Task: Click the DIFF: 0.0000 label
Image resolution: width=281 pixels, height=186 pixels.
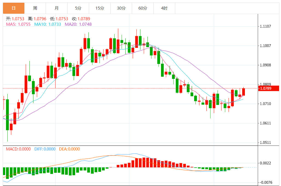Action: [45, 149]
